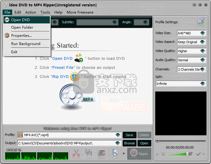
Task: Open the Tools menu
Action: (x=45, y=12)
